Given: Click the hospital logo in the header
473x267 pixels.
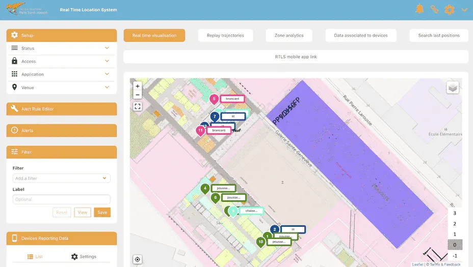Looking at the screenshot, I should tap(27, 9).
